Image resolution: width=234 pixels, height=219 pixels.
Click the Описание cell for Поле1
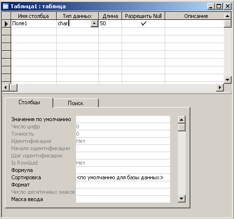tap(194, 24)
